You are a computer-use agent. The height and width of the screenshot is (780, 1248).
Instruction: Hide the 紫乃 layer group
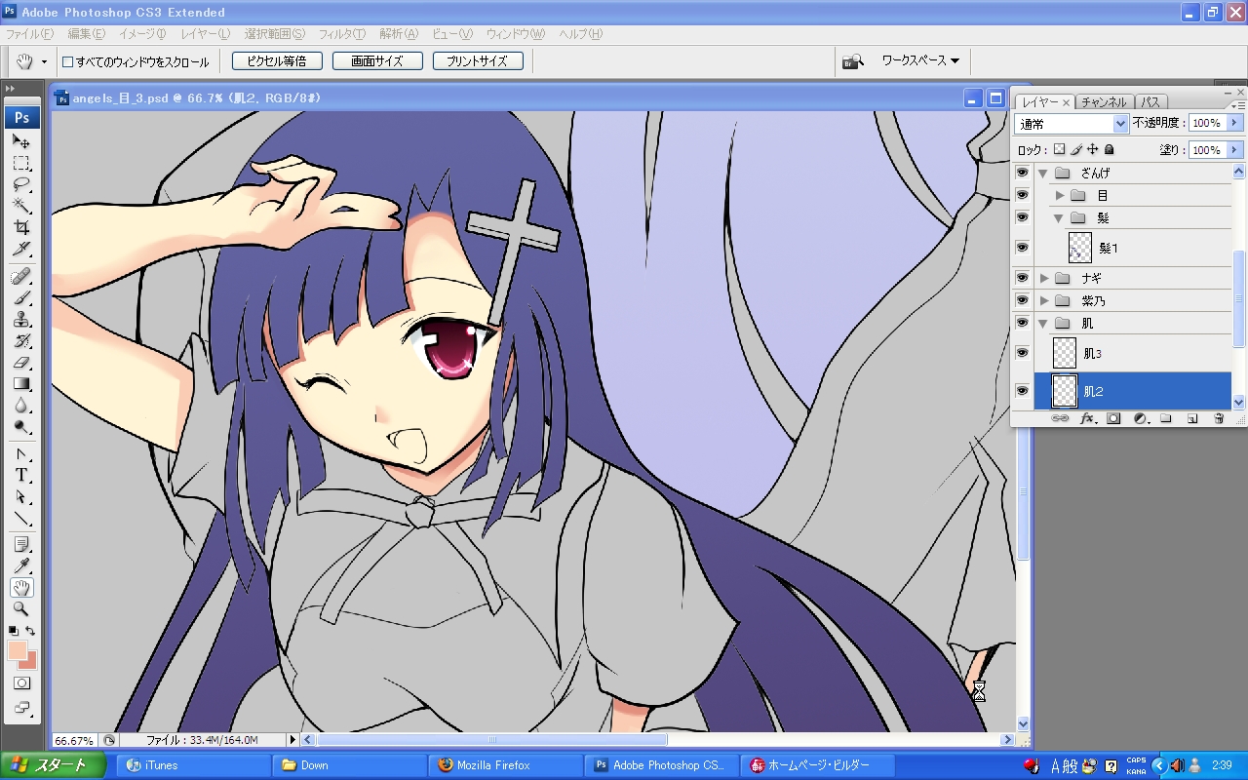(x=1022, y=300)
